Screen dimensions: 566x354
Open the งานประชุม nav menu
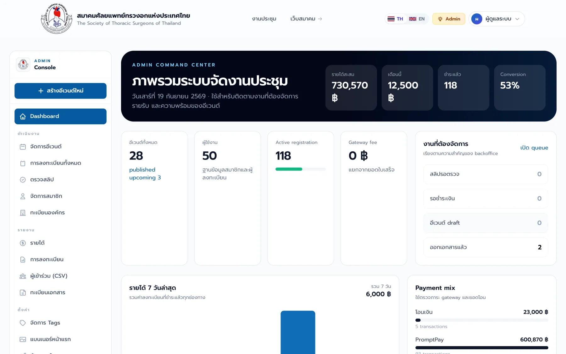264,19
